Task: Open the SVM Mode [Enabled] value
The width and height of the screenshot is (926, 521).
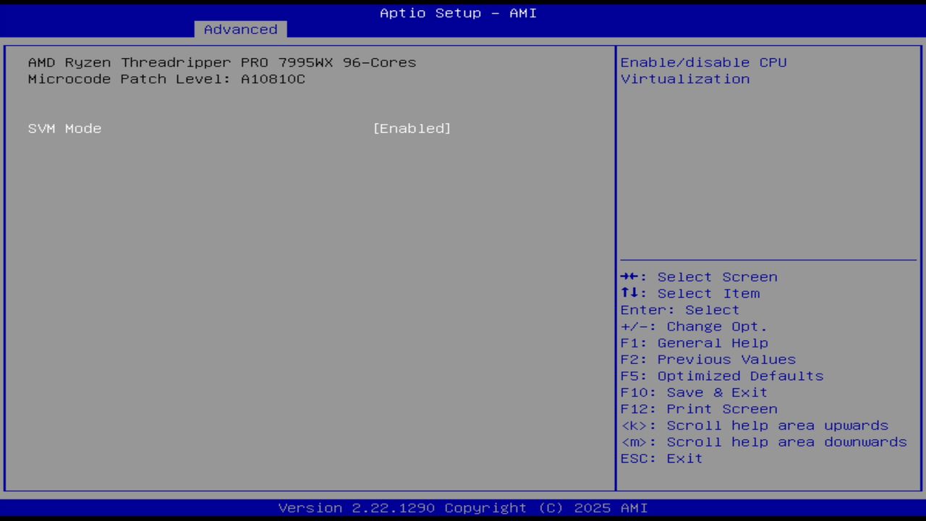Action: point(412,129)
